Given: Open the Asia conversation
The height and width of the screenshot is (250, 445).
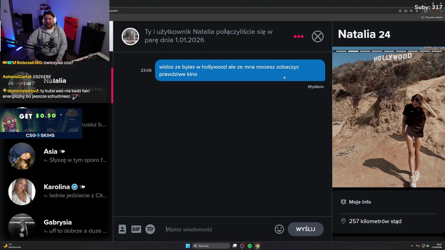Looking at the screenshot, I should (57, 156).
